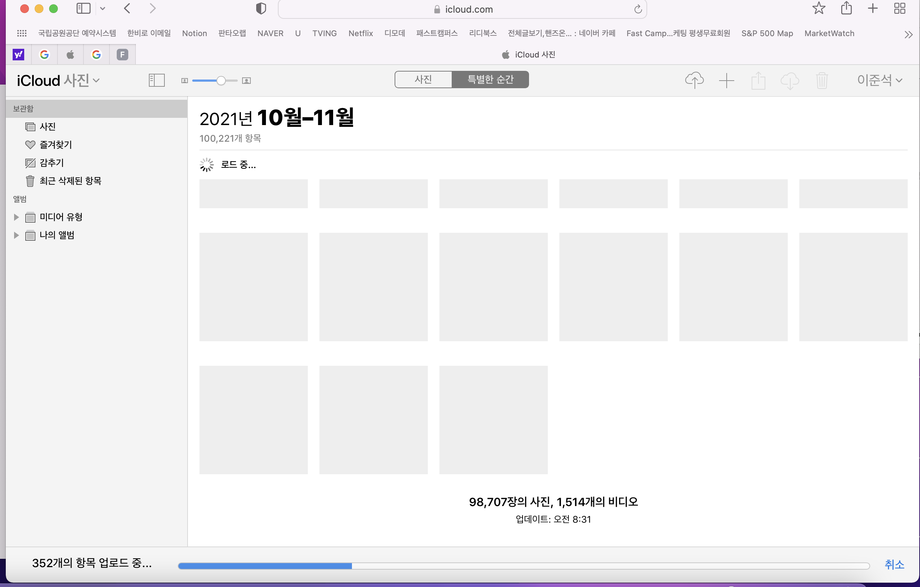Screen dimensions: 920x587
Task: Adjust the thumbnail size slider
Action: [x=221, y=81]
